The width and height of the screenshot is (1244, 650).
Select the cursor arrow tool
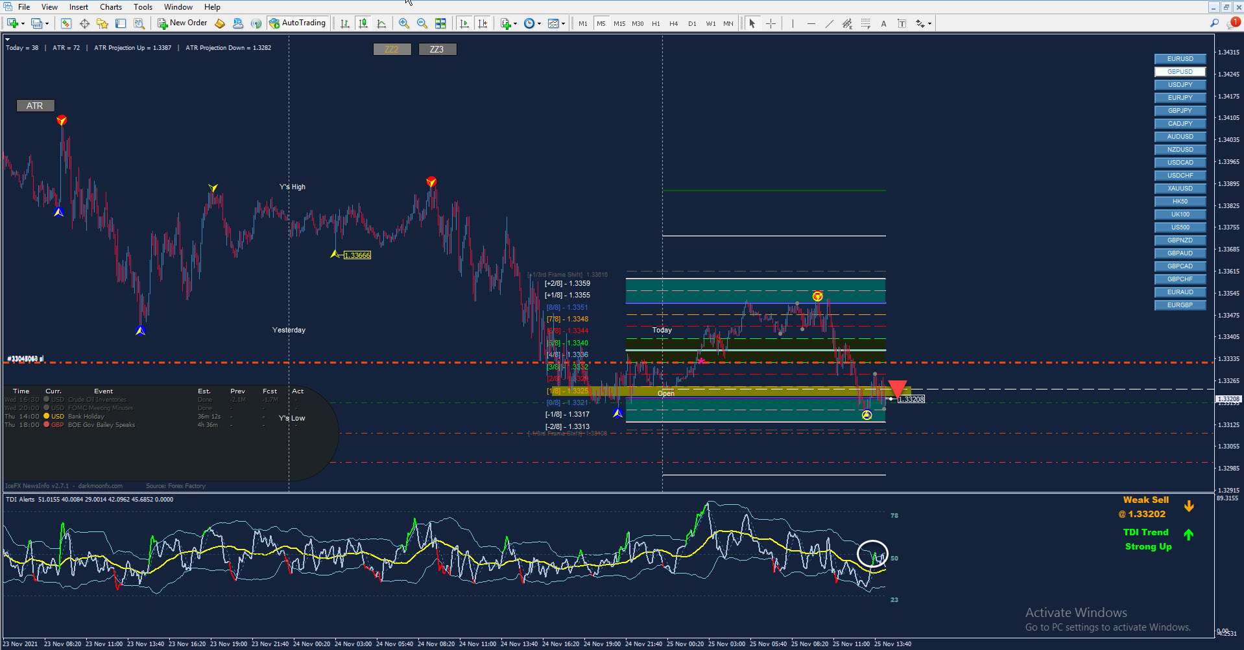coord(752,23)
